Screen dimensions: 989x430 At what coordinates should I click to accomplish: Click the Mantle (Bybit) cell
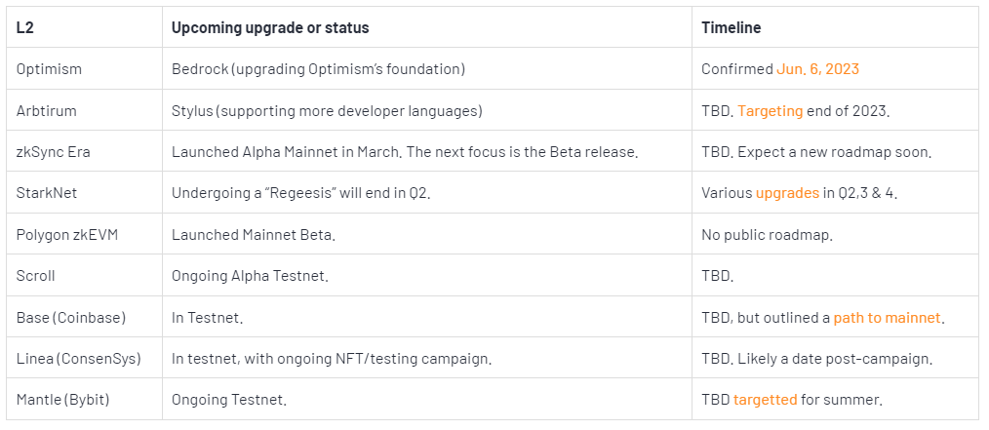tap(85, 400)
